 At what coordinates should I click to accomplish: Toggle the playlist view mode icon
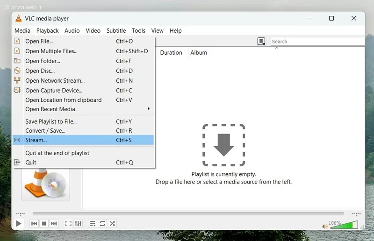point(261,41)
